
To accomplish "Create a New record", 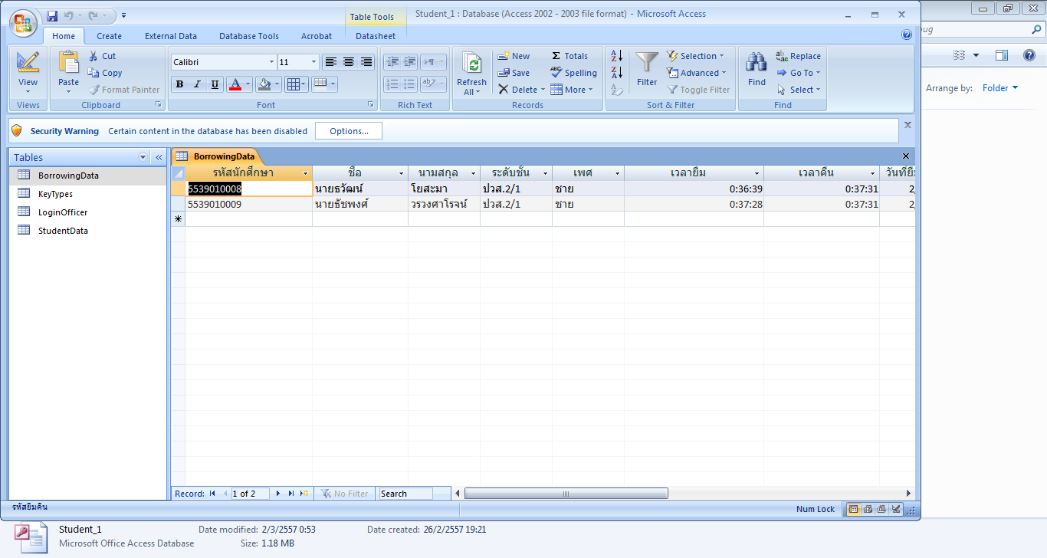I will [x=514, y=56].
